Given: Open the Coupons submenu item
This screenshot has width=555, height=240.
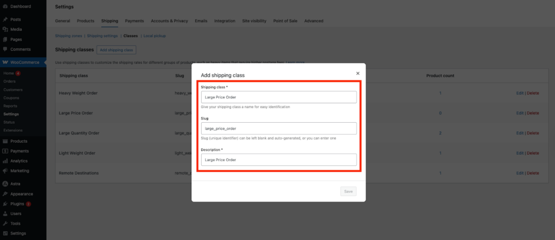Looking at the screenshot, I should pyautogui.click(x=11, y=98).
